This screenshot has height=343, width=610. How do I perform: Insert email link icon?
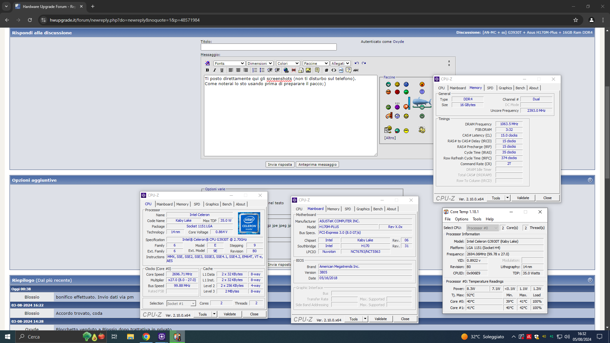(301, 70)
